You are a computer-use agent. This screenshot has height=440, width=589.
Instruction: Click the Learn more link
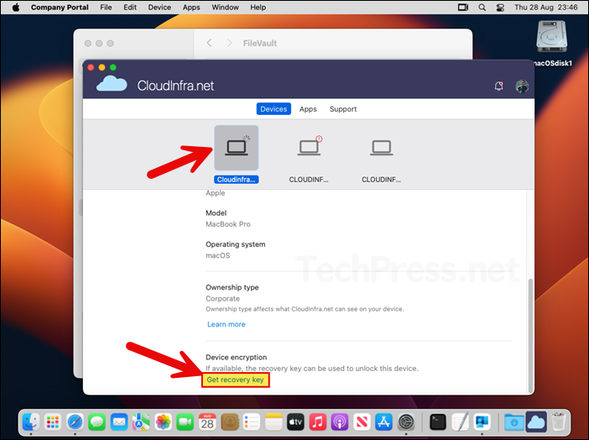coord(227,324)
